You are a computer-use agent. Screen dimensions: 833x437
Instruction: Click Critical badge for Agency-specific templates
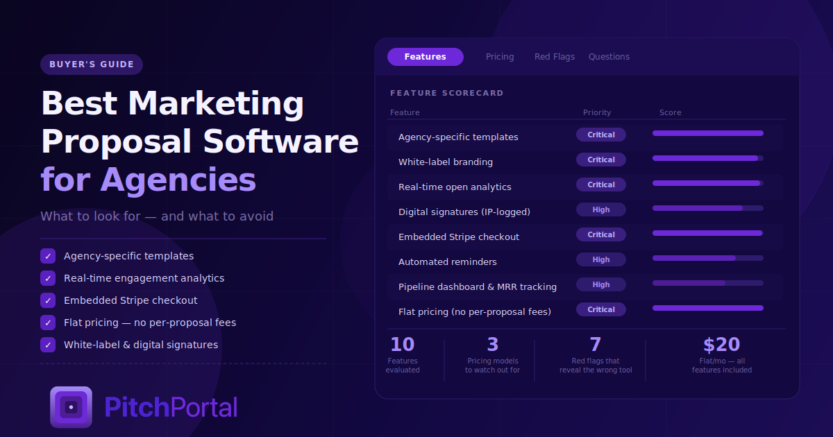pyautogui.click(x=601, y=135)
